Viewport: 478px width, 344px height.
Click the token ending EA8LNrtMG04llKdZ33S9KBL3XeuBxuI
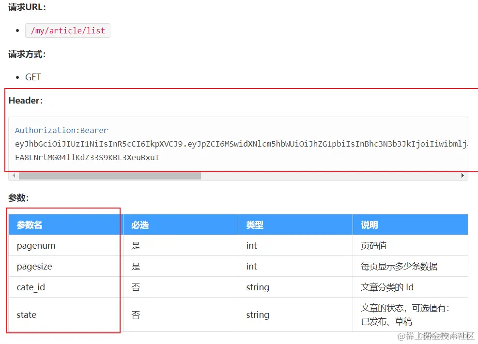pos(87,158)
